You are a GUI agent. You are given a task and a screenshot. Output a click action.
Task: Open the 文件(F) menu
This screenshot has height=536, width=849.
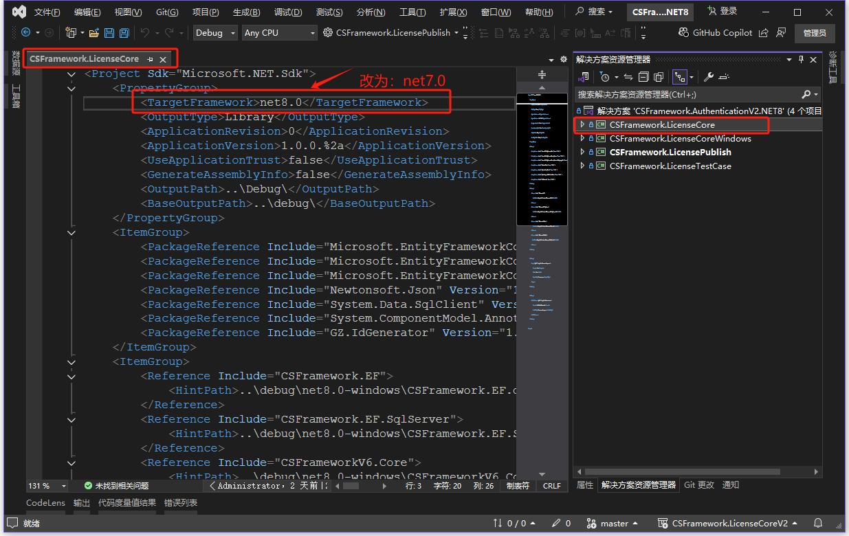[x=47, y=12]
